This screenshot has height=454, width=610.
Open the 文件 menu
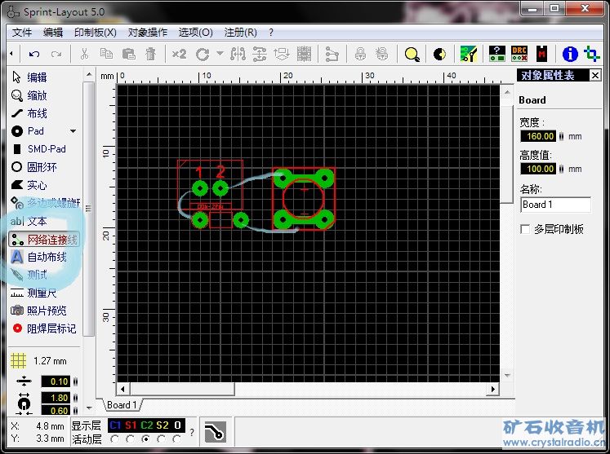pyautogui.click(x=22, y=33)
